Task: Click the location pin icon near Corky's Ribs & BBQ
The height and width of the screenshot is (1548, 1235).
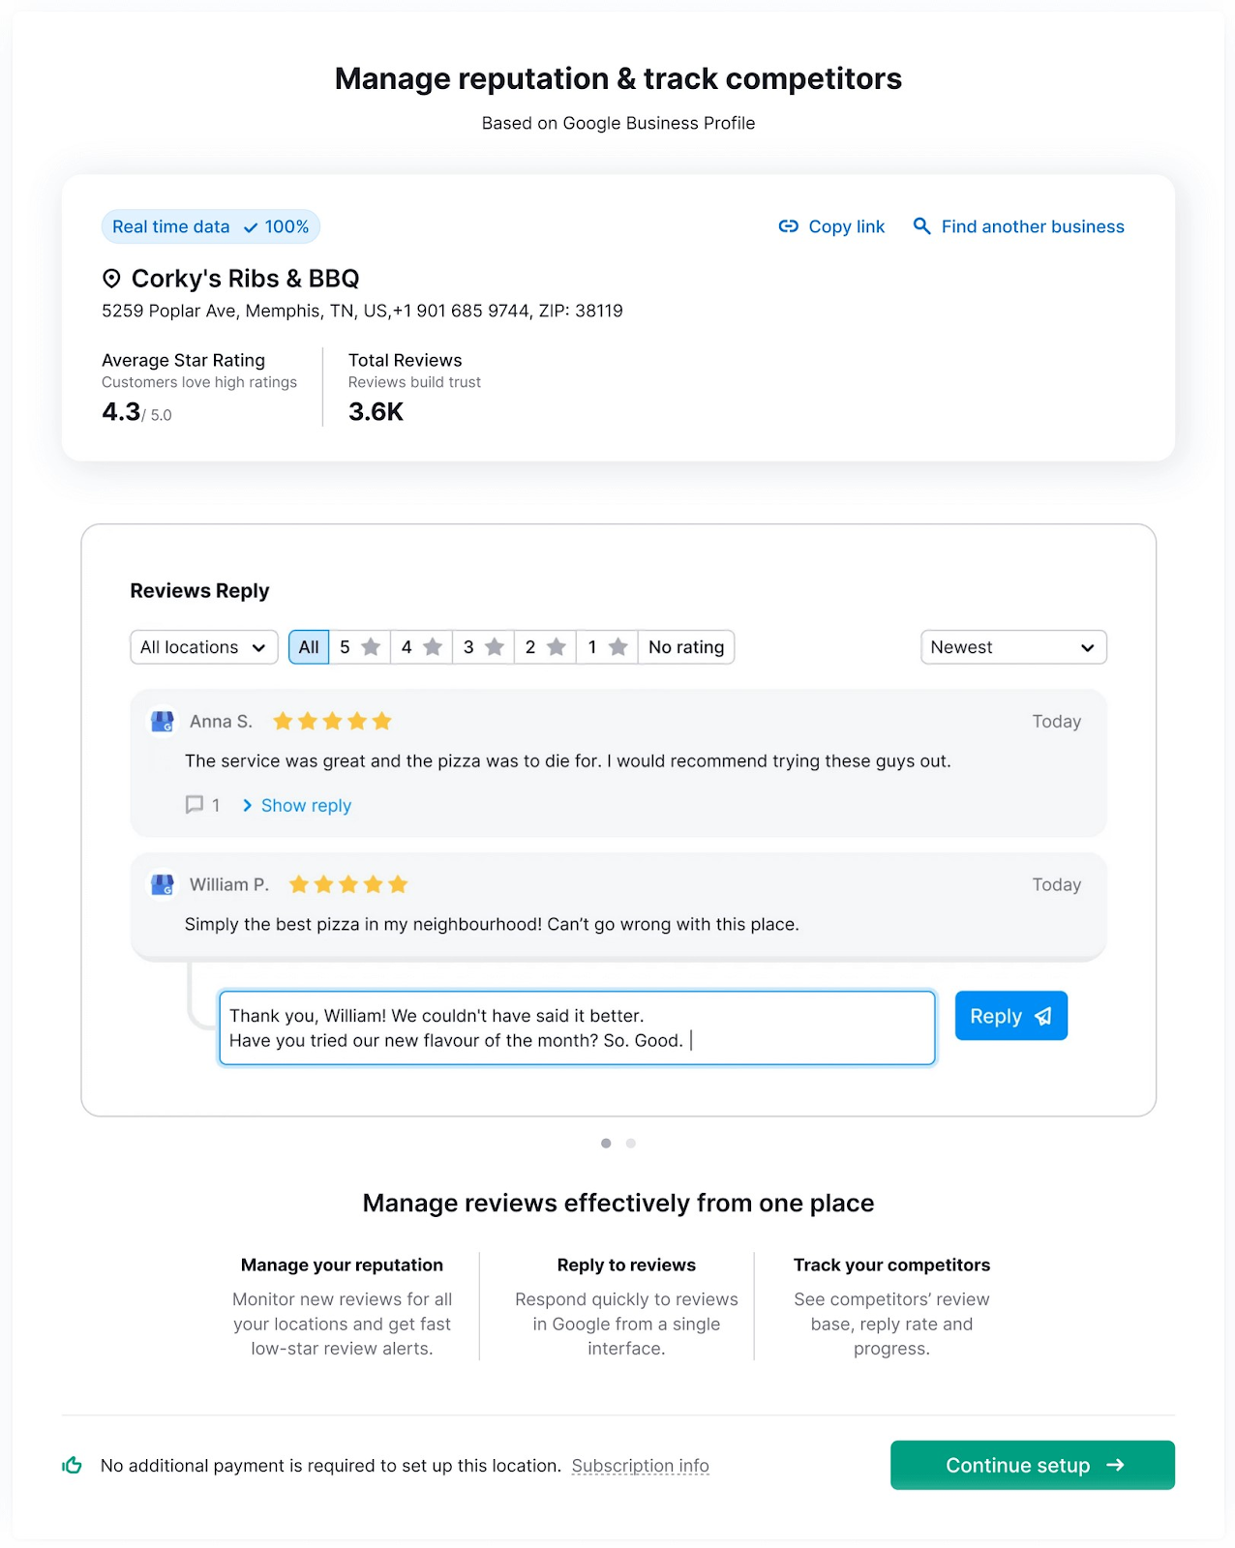Action: coord(111,279)
